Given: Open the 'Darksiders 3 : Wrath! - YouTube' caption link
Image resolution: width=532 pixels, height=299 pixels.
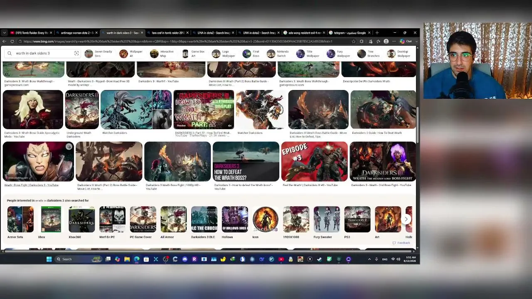Looking at the screenshot, I should tap(158, 81).
